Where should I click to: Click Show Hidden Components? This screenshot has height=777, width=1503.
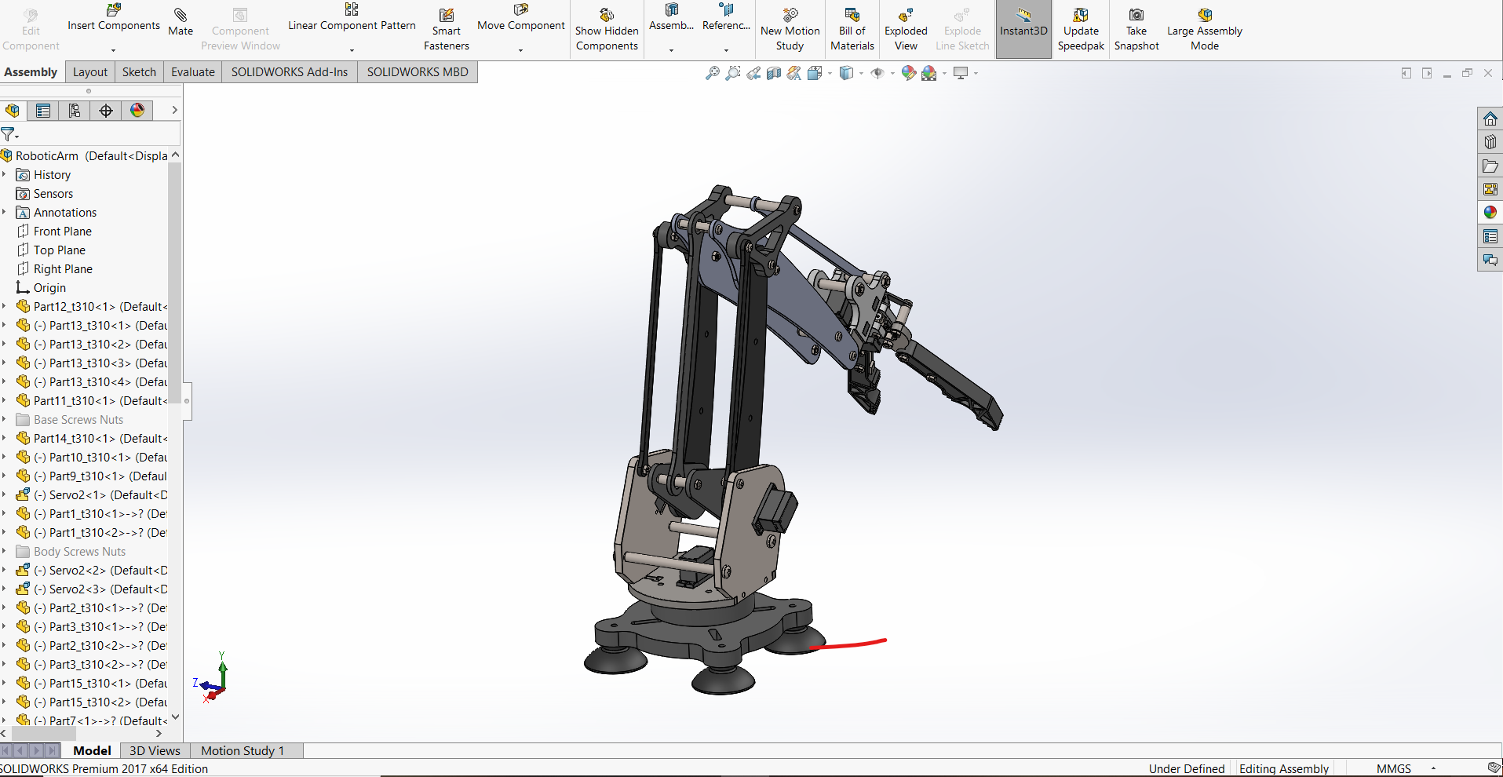coord(607,30)
